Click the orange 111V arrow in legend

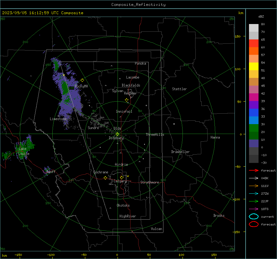point(254,186)
